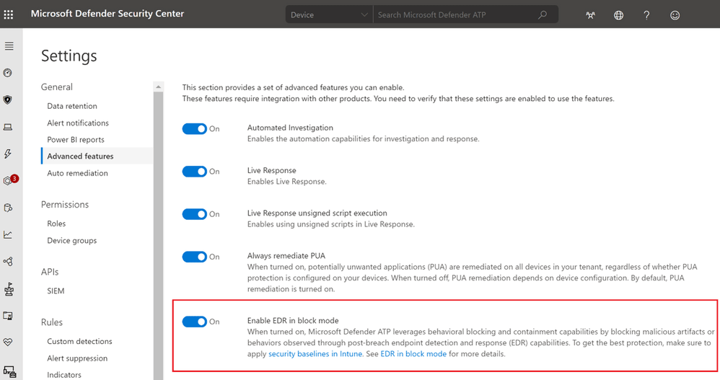
Task: Follow the EDR in block mode link
Action: pos(413,354)
